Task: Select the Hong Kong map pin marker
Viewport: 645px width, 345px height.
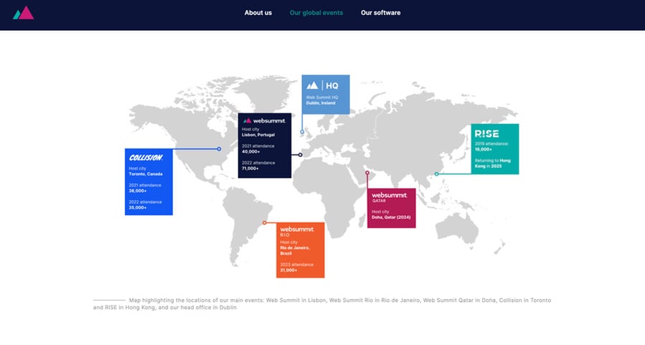Action: [436, 174]
